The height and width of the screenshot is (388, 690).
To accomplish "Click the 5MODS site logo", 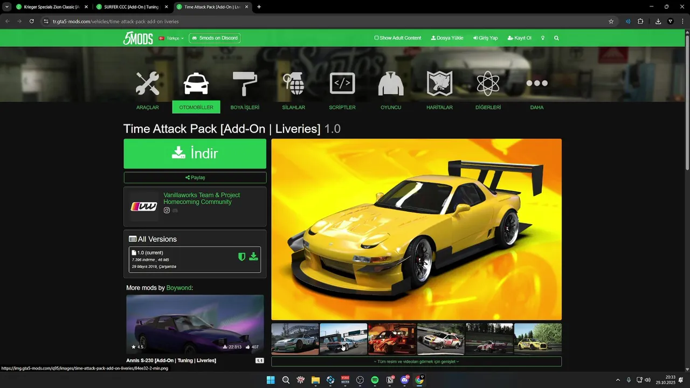I will [138, 38].
